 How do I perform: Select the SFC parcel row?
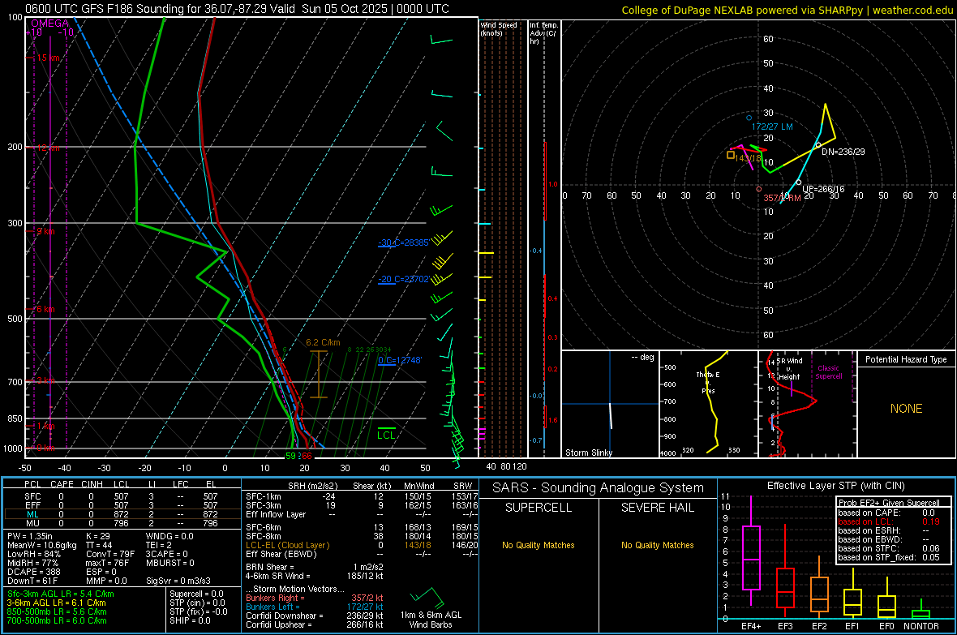click(122, 496)
